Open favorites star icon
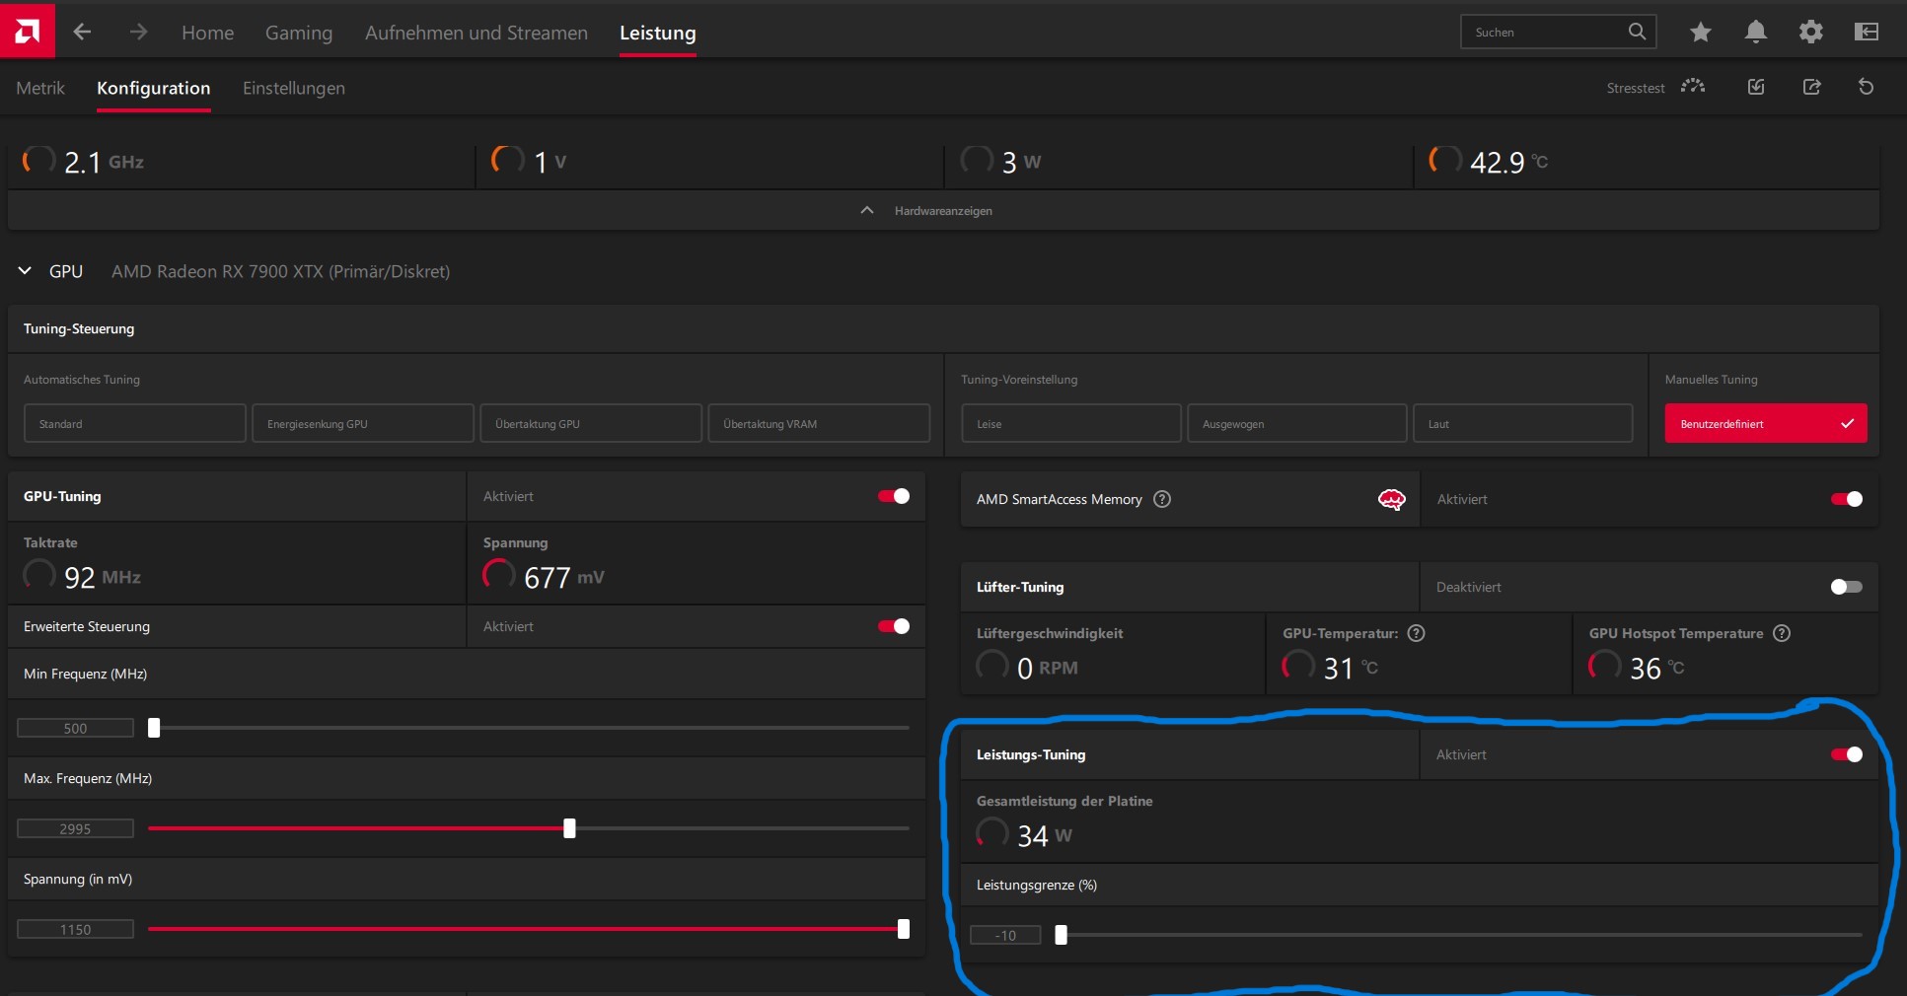The height and width of the screenshot is (996, 1907). coord(1700,33)
